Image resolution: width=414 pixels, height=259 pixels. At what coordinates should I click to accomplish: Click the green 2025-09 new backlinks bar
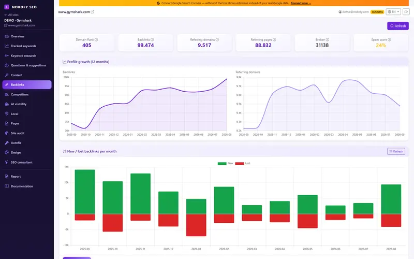coord(85,192)
